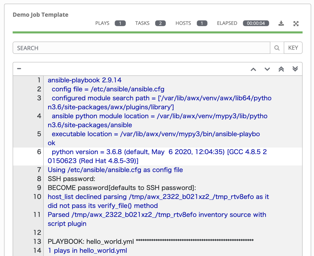Image resolution: width=314 pixels, height=256 pixels.
Task: Click the Demo Job Template title
Action: [x=41, y=15]
